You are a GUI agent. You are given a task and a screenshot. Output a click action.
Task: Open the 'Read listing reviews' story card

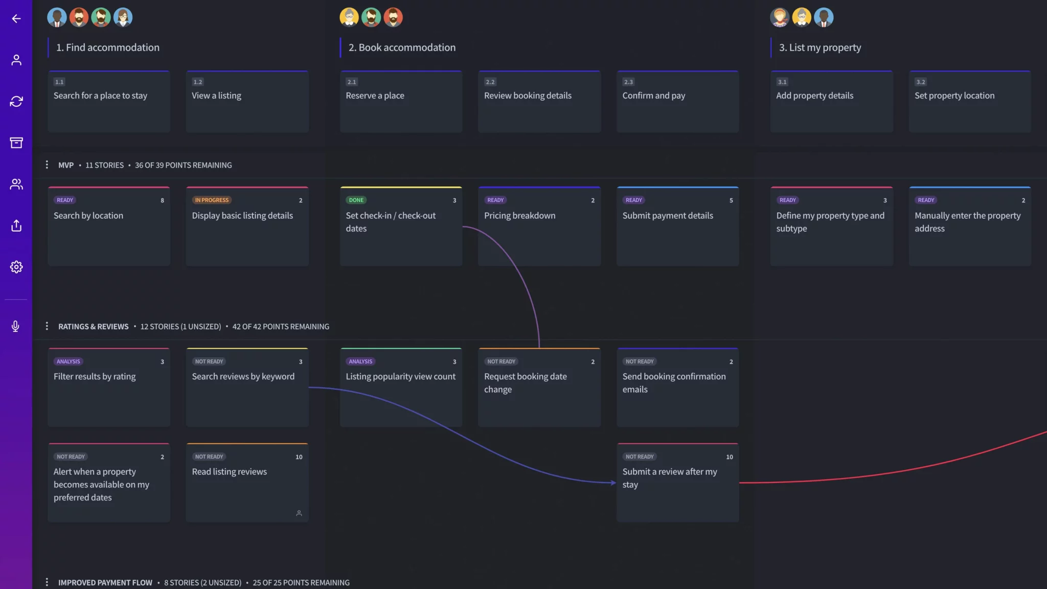(247, 483)
